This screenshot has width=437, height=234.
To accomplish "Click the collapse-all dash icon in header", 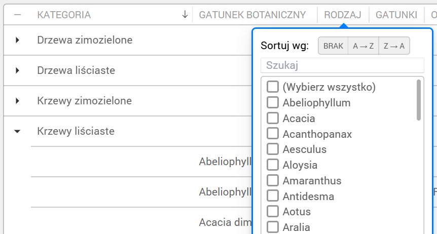I will click(x=18, y=15).
